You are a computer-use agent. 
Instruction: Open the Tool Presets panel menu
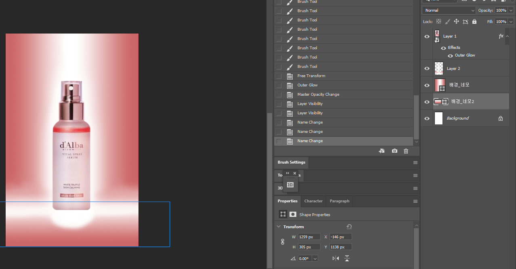click(415, 175)
